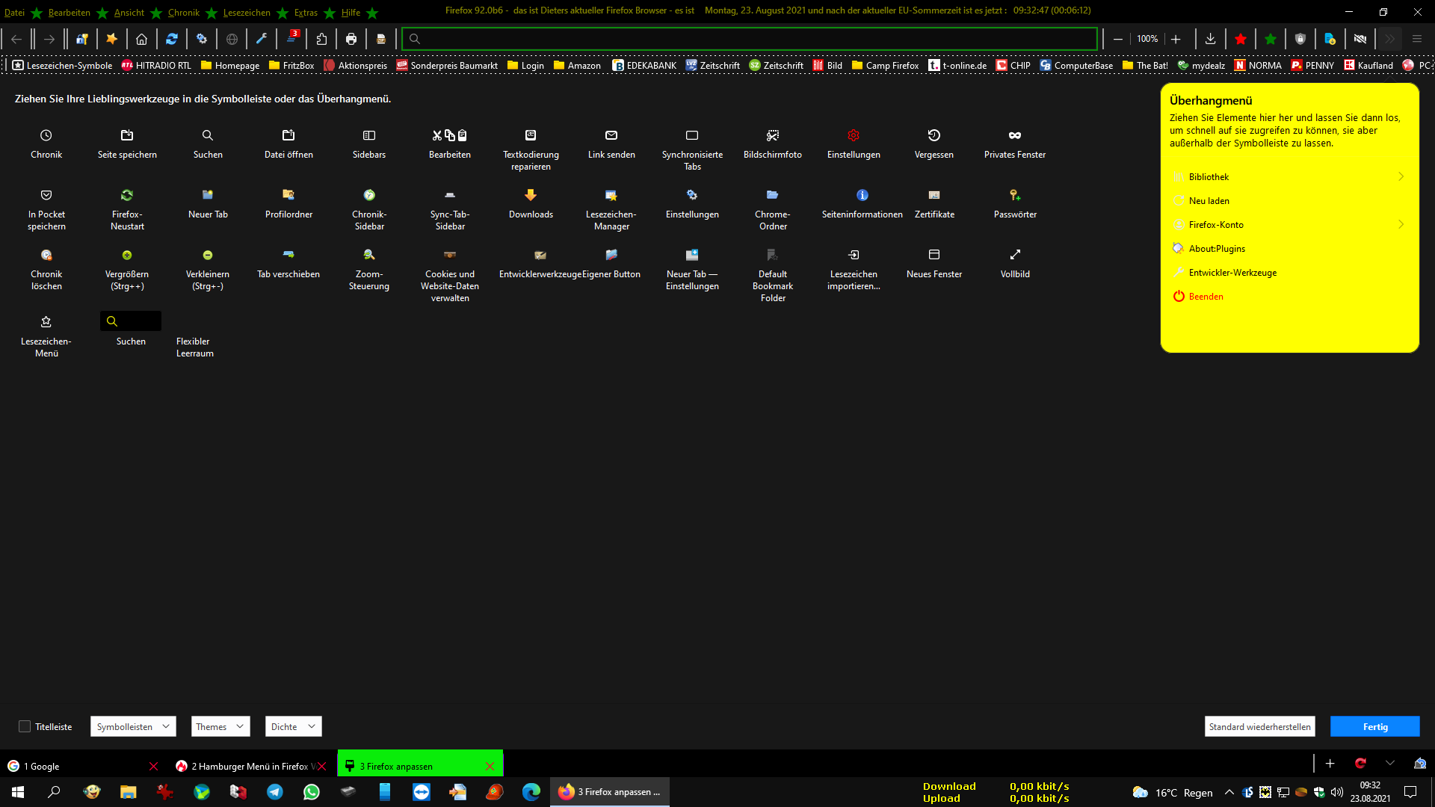The image size is (1435, 807).
Task: Select the In Pocket speichern icon
Action: 46,195
